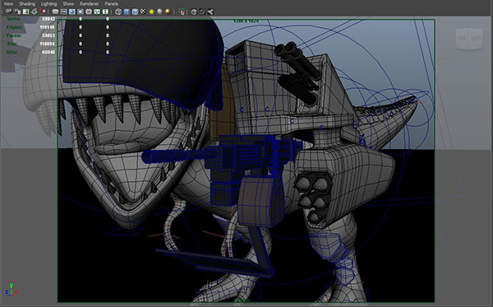The width and height of the screenshot is (493, 307).
Task: Open the Panels menu
Action: click(111, 4)
